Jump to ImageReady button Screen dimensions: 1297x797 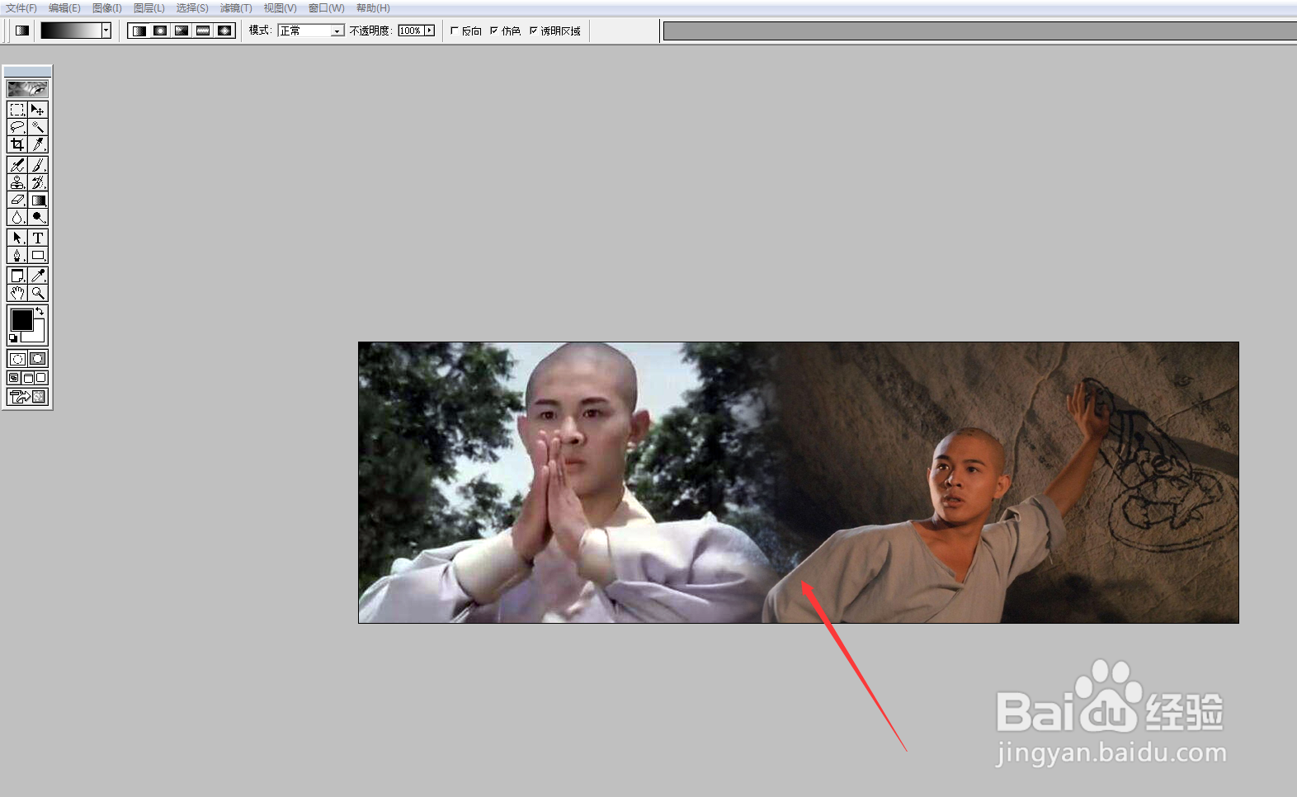(27, 397)
